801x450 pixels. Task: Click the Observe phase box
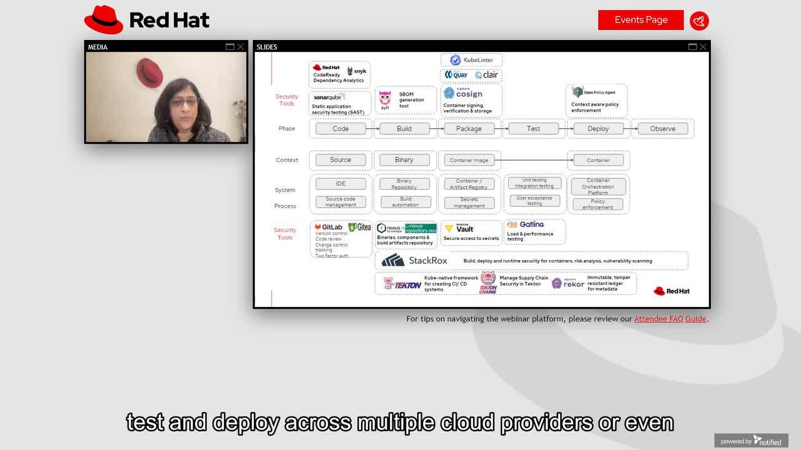pos(662,129)
